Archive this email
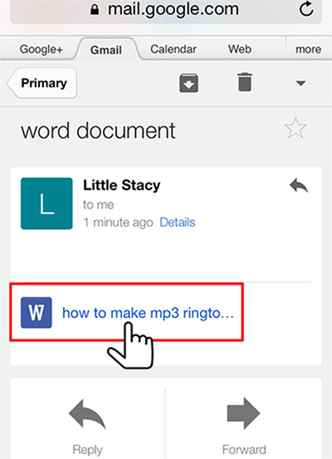Screen dimensions: 332x459 point(188,83)
